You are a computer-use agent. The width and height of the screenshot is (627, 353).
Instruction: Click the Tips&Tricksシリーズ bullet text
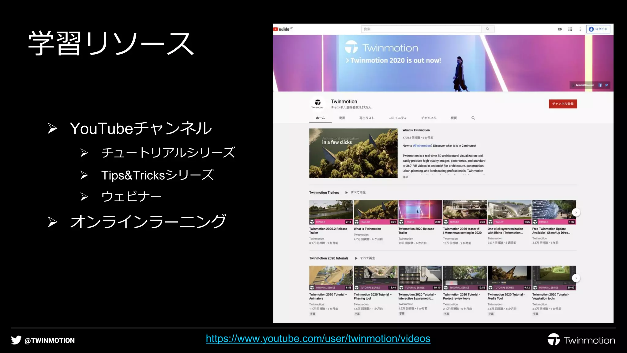coord(157,175)
